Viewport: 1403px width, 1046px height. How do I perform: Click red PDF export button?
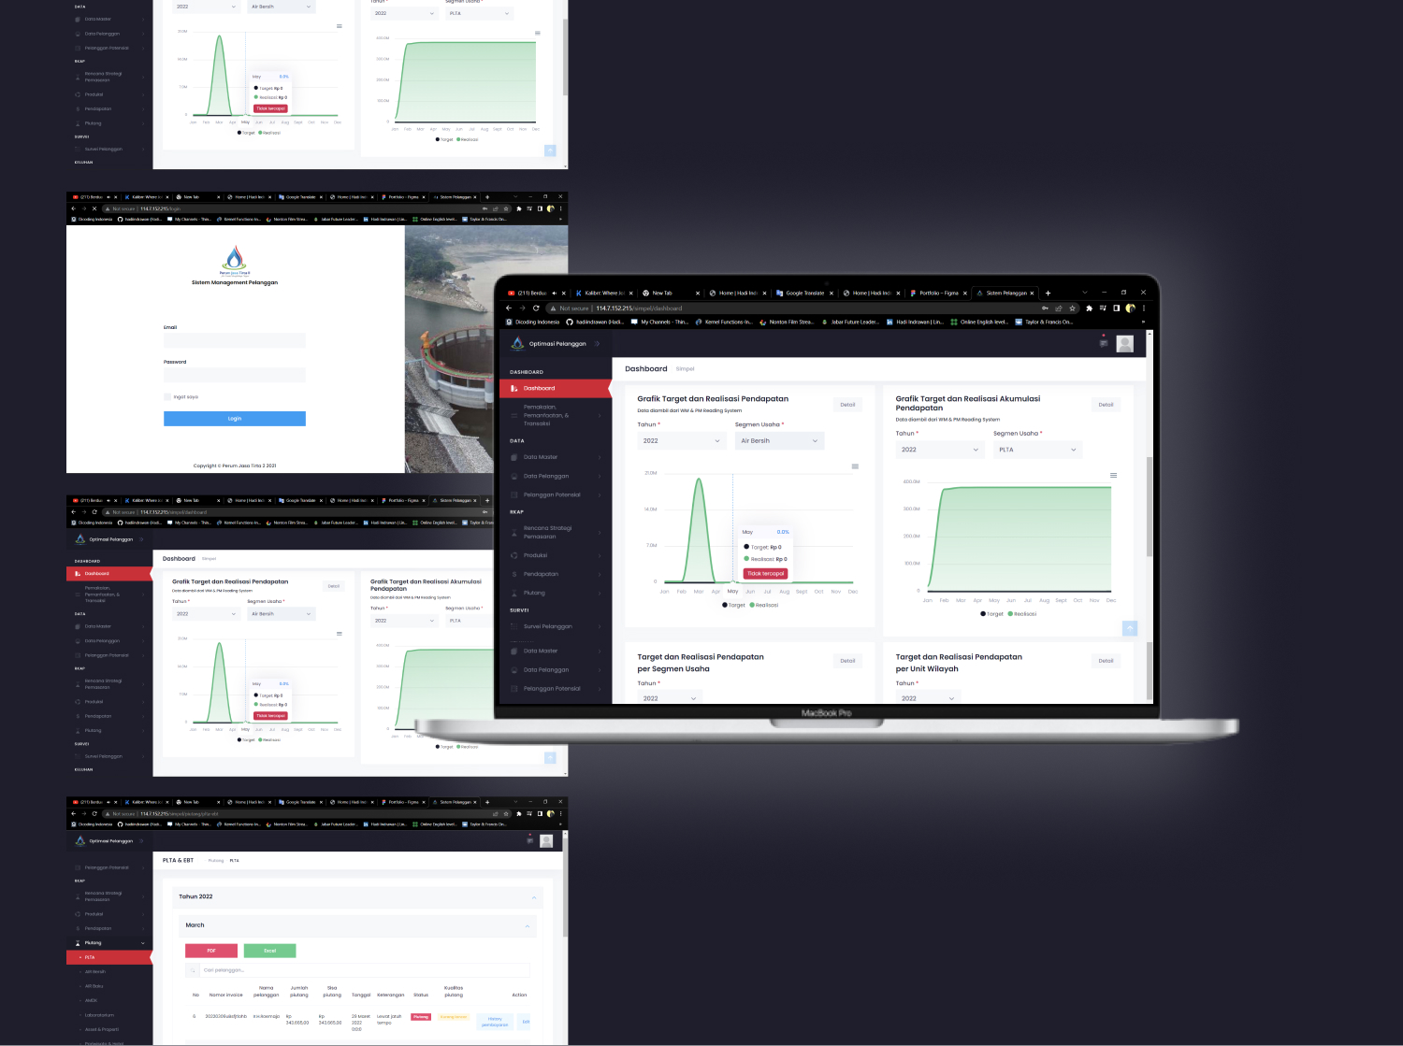click(211, 951)
